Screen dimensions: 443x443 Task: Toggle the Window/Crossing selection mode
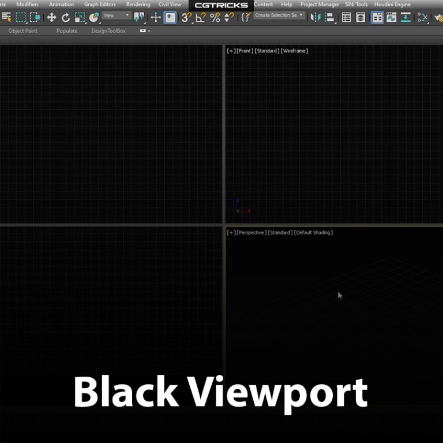[x=35, y=17]
